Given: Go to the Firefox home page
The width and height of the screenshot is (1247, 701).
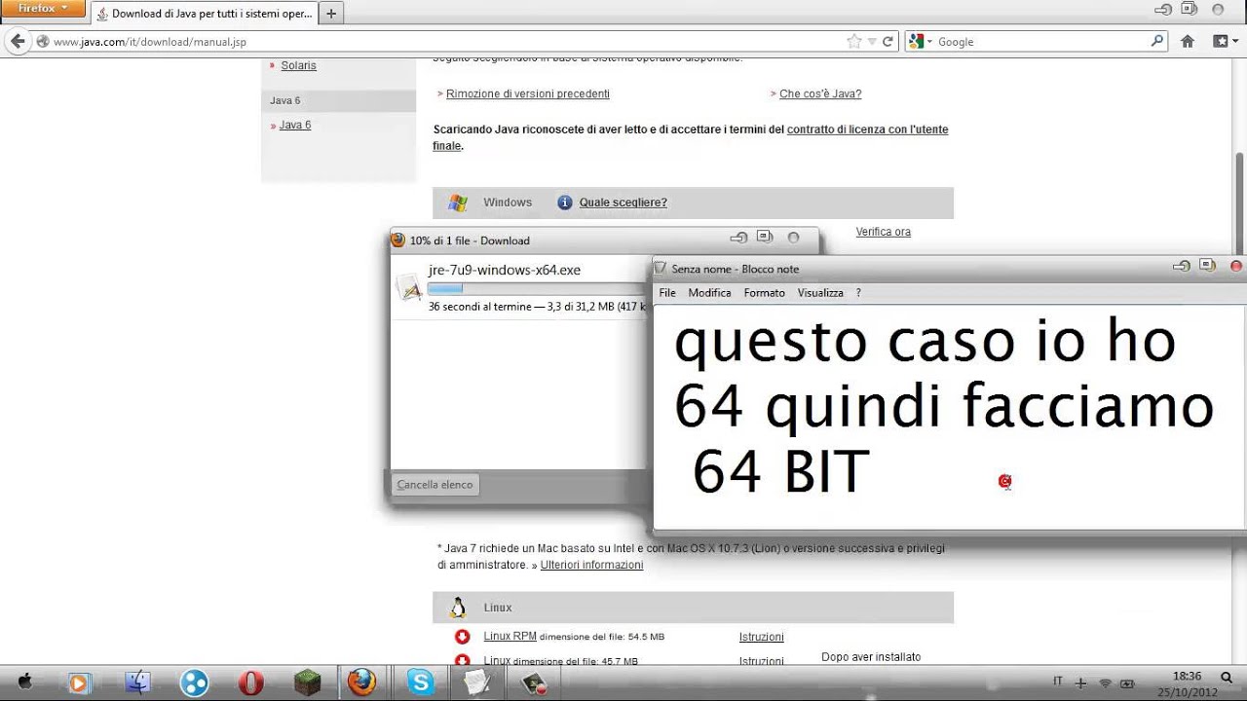Looking at the screenshot, I should [x=1188, y=42].
